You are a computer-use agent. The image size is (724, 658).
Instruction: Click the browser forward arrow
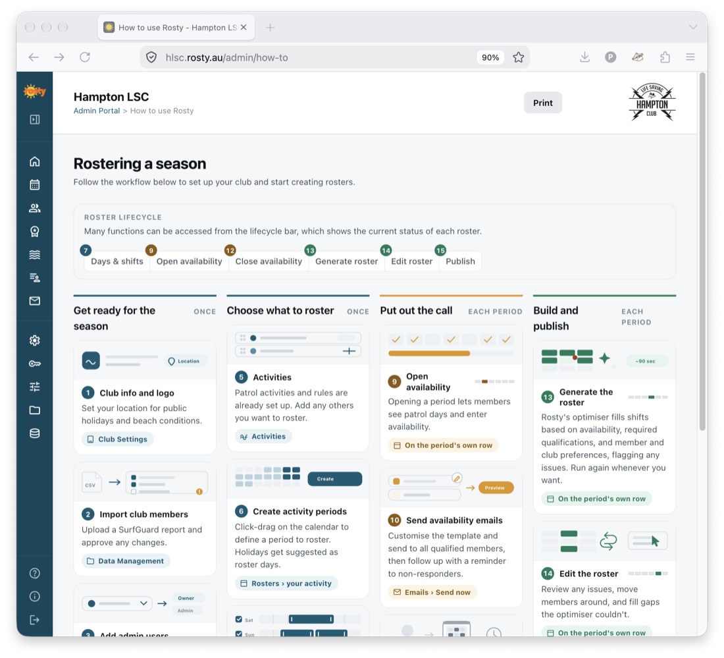(x=59, y=57)
